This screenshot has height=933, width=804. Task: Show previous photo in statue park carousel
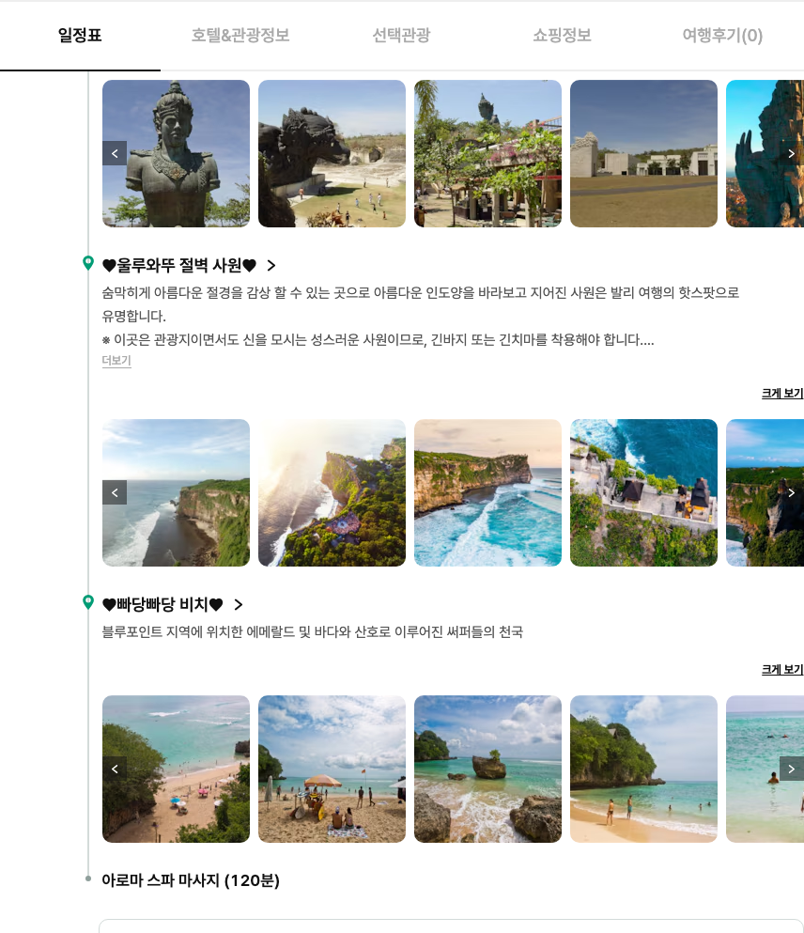coord(115,153)
